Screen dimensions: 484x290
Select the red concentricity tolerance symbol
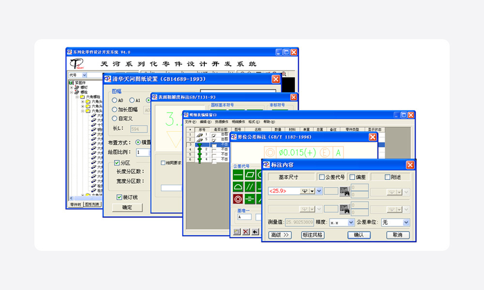point(238,199)
